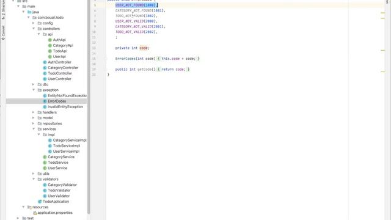Expand the test folder
The width and height of the screenshot is (391, 220).
pos(18,218)
